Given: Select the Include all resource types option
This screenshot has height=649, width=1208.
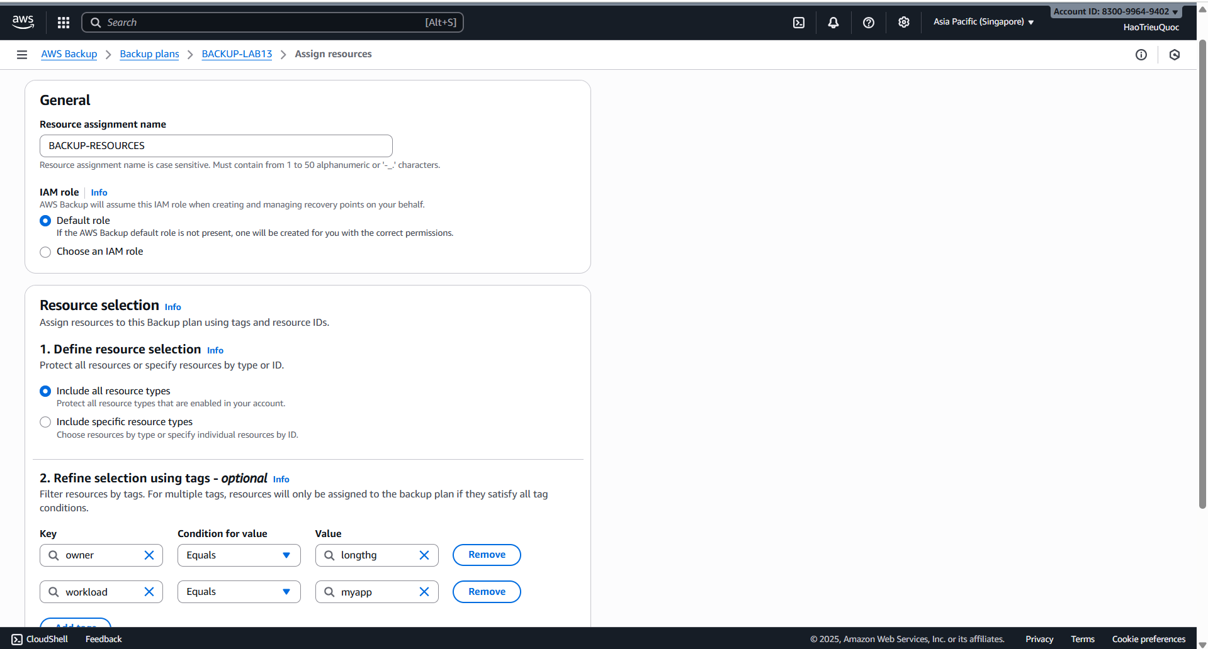Looking at the screenshot, I should 45,391.
